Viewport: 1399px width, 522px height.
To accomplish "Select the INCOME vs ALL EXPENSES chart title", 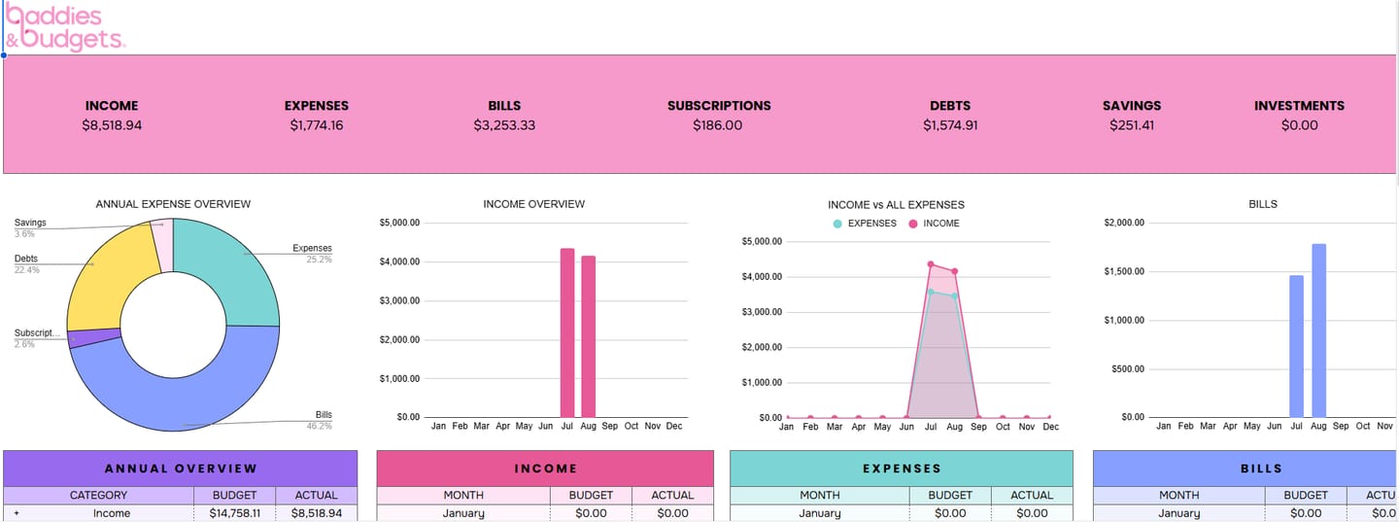I will point(896,205).
